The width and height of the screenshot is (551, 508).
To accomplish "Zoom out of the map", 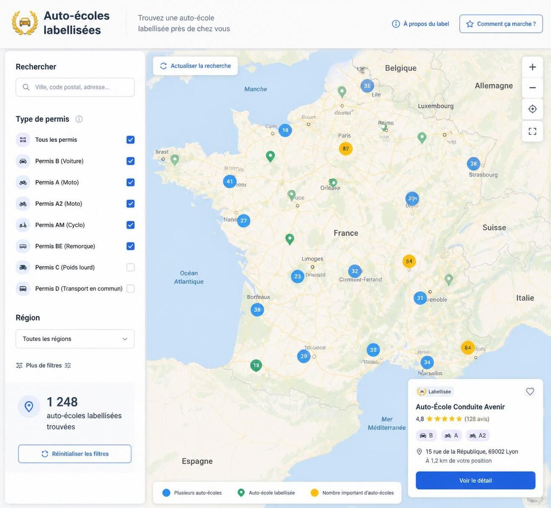I will (x=532, y=88).
